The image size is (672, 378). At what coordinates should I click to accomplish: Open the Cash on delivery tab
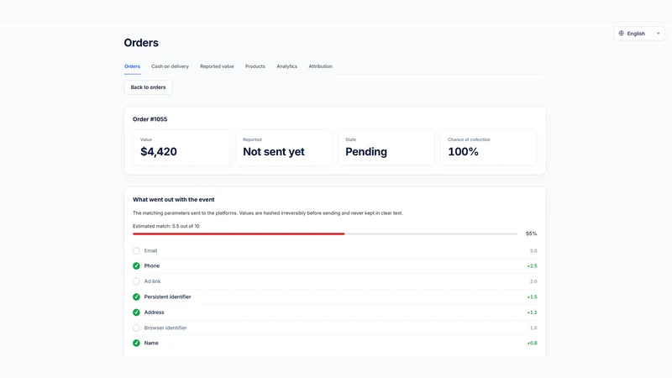pyautogui.click(x=170, y=66)
